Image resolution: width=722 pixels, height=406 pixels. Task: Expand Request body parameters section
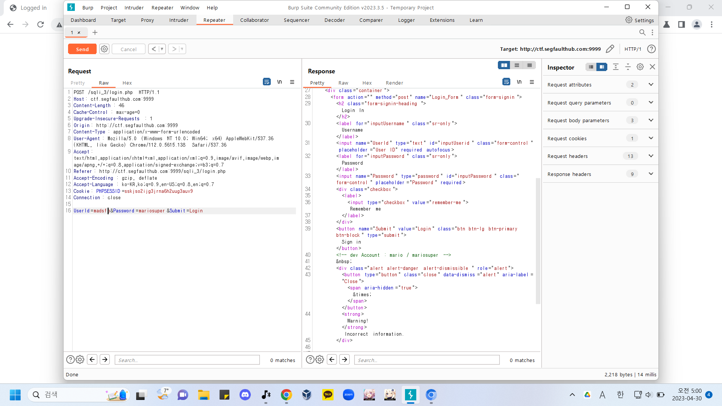tap(651, 120)
